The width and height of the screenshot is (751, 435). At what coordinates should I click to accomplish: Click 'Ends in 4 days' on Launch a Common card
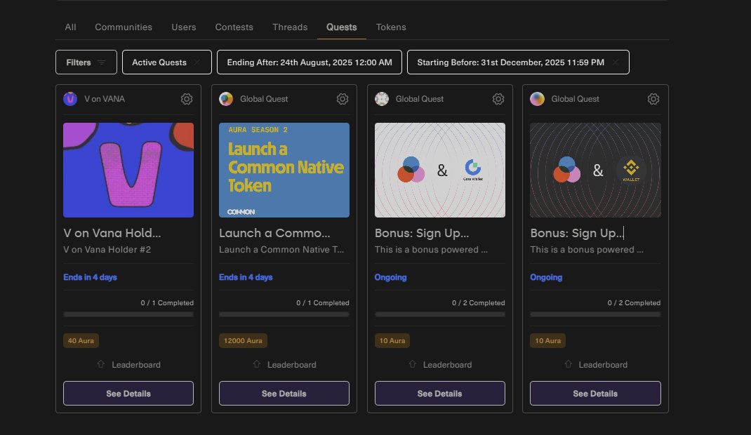[x=246, y=277]
